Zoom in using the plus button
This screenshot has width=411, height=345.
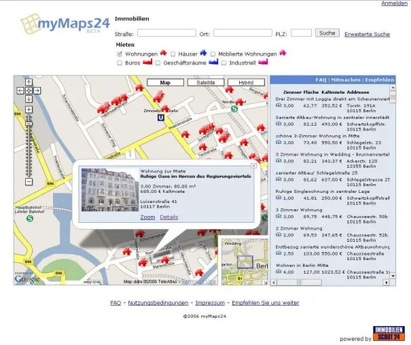(x=29, y=109)
